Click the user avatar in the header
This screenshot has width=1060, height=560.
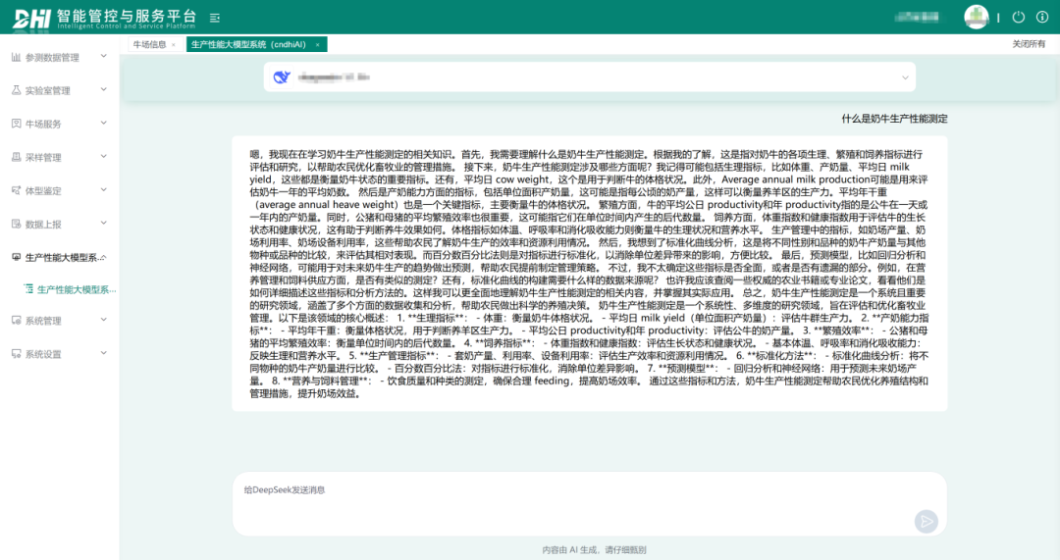coord(976,17)
